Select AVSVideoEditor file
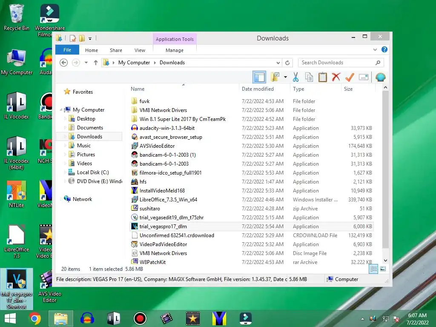 click(157, 146)
